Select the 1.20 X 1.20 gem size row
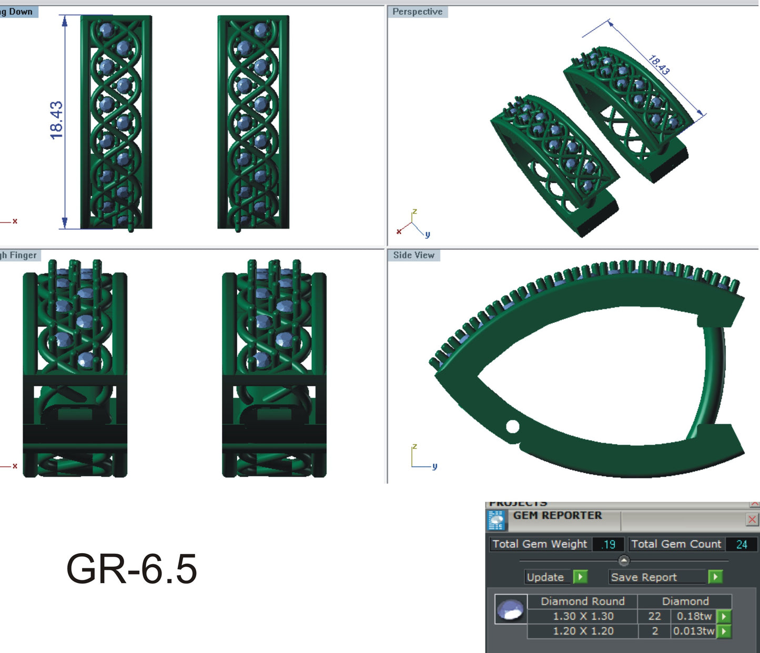This screenshot has height=653, width=760. (x=583, y=631)
